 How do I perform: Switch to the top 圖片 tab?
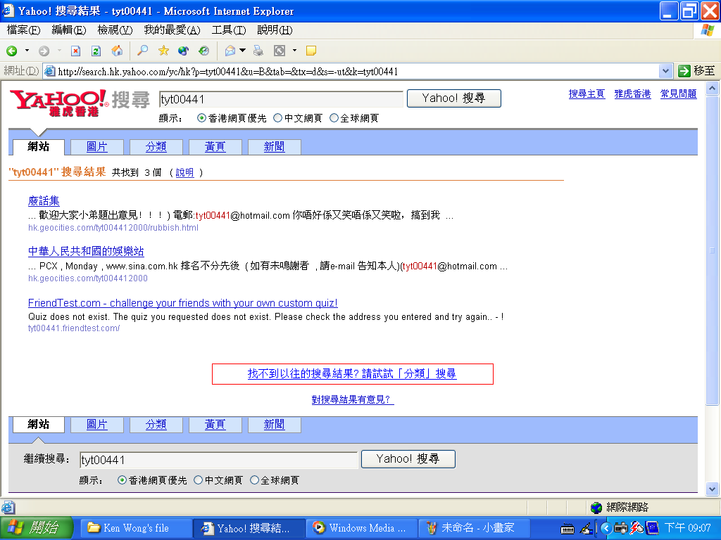[97, 147]
